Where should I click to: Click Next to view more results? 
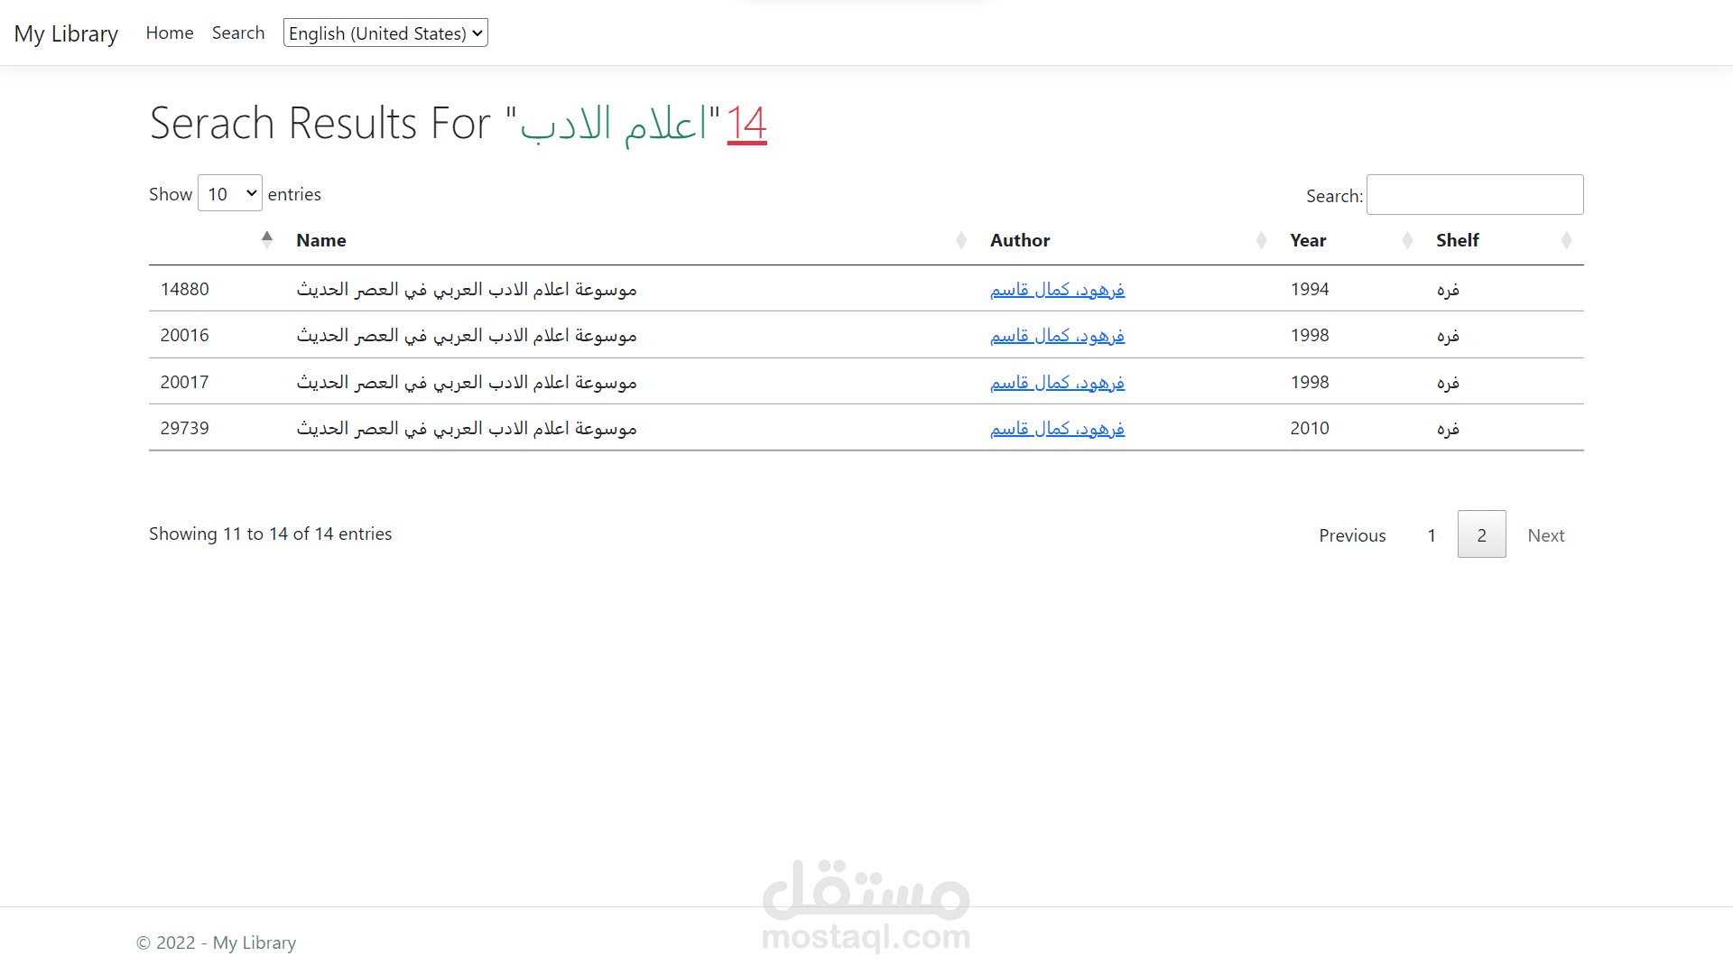click(1546, 534)
